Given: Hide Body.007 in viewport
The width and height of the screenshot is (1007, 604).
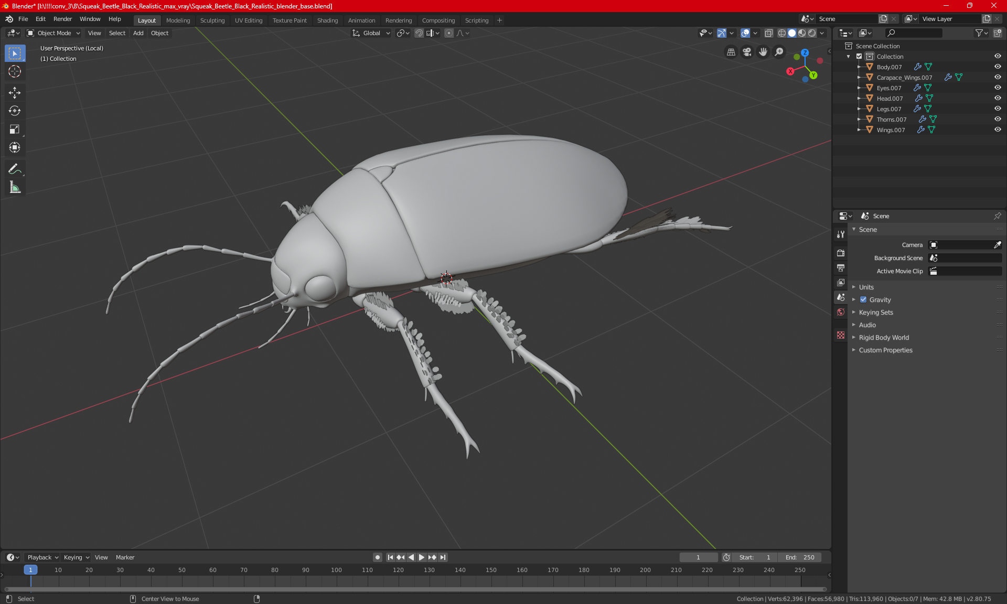Looking at the screenshot, I should coord(998,67).
